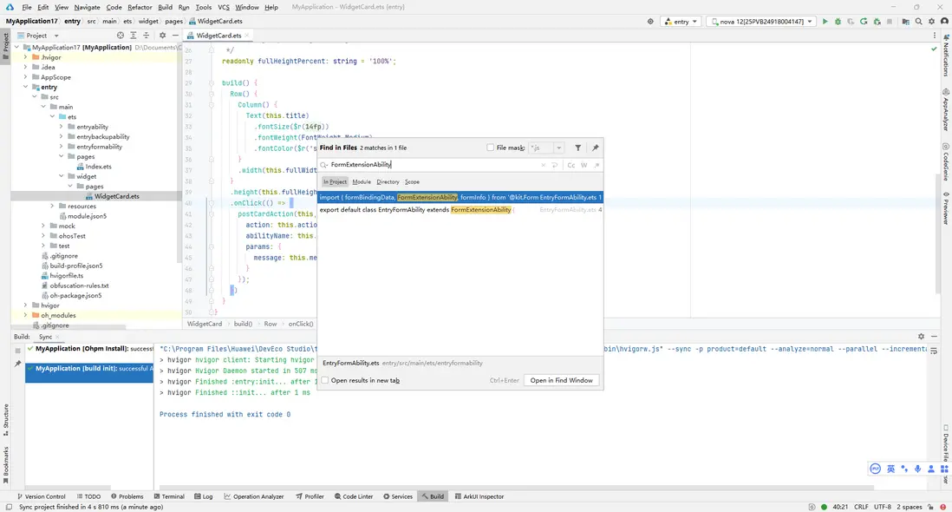This screenshot has height=512, width=952.
Task: Run the app with the green Run button
Action: (825, 21)
